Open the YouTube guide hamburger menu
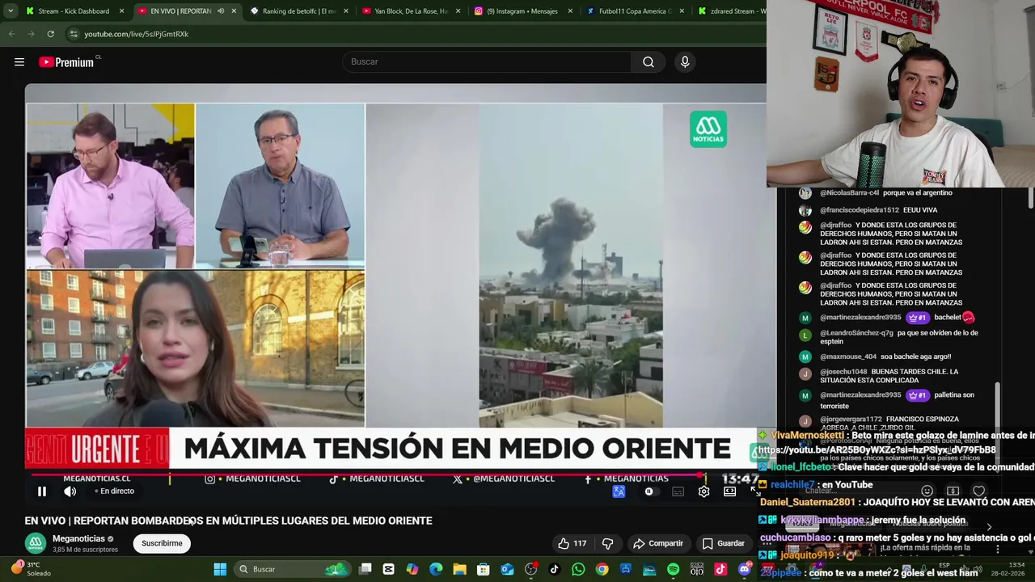The height and width of the screenshot is (582, 1035). pyautogui.click(x=19, y=62)
